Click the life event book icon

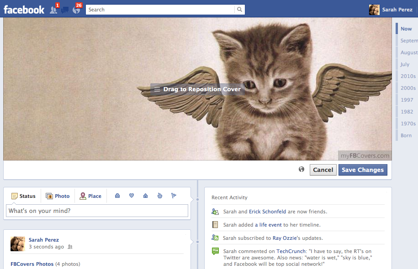point(215,225)
